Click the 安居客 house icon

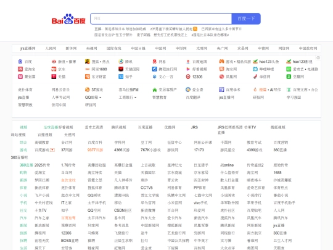[154, 90]
